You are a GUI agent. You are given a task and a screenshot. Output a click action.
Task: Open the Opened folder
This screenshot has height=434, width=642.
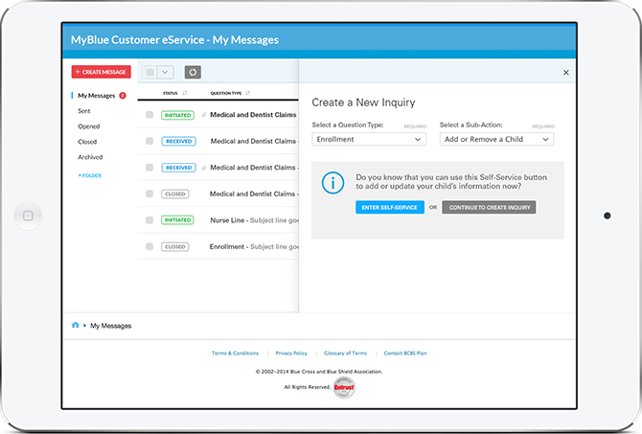(89, 126)
